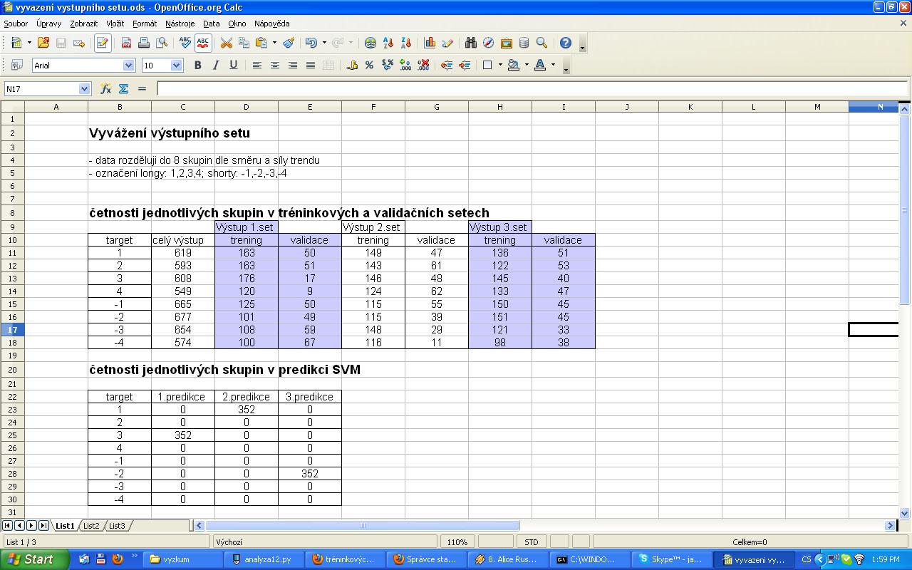Export the spreadsheet directly as PDF
The width and height of the screenshot is (912, 570).
[126, 43]
